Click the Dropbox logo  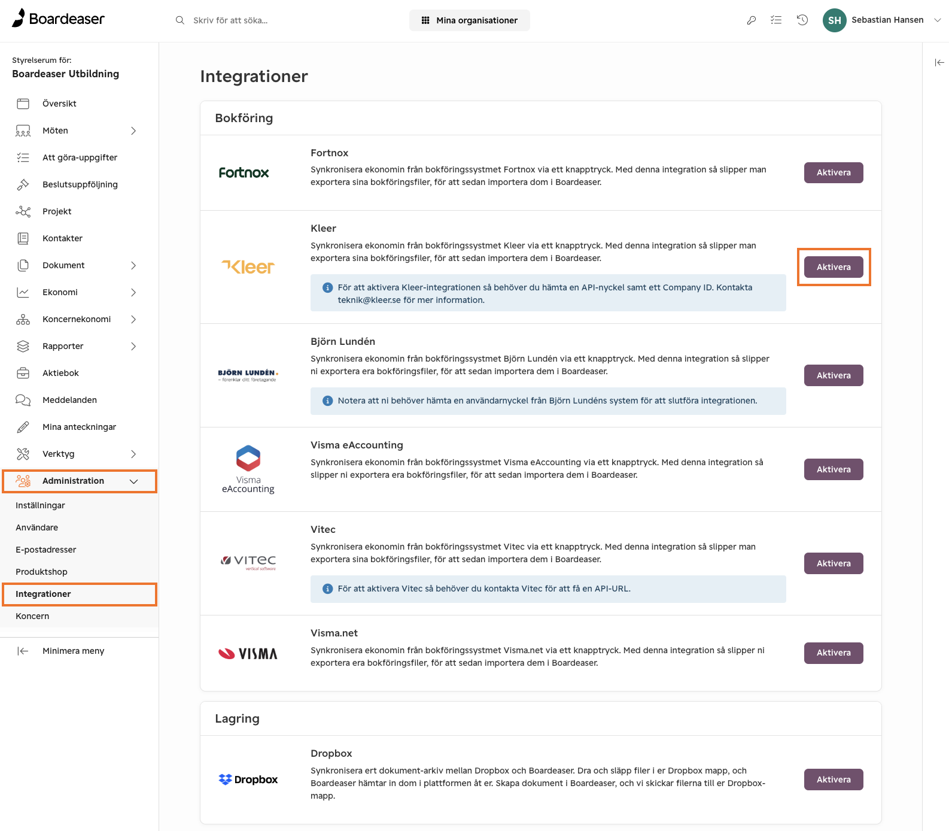pos(248,780)
